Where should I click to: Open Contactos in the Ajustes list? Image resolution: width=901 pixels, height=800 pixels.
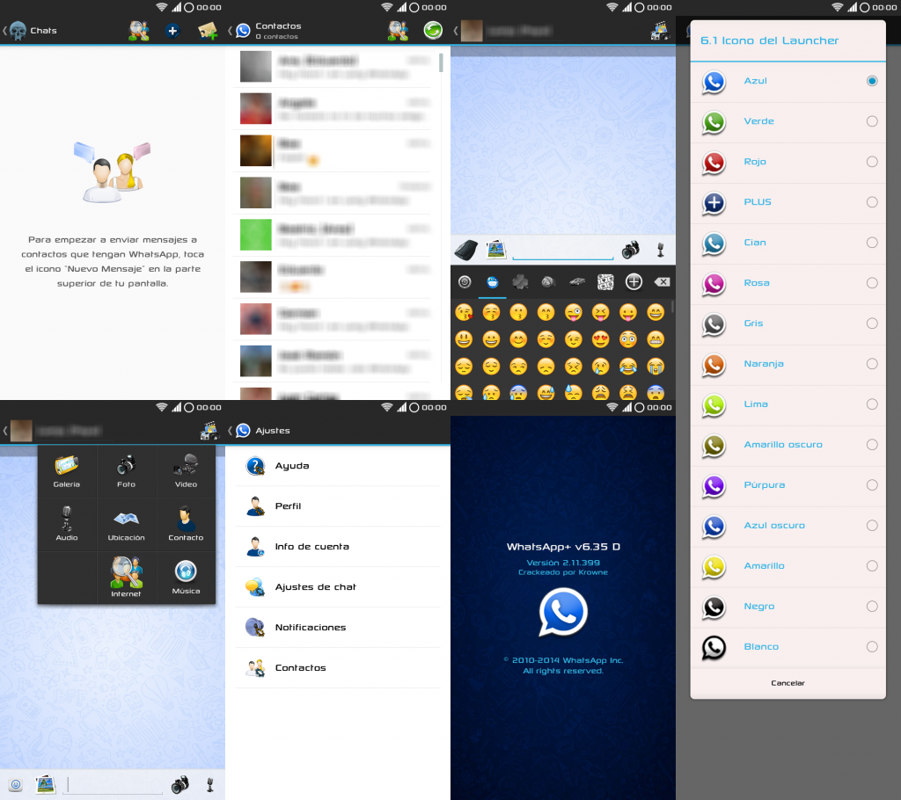[338, 668]
